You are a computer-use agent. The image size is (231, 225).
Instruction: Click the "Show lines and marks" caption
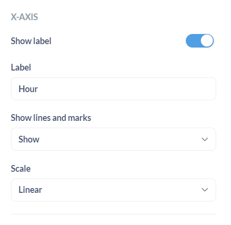click(51, 118)
